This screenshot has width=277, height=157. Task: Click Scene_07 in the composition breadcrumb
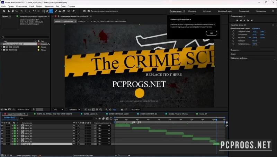(x=82, y=21)
